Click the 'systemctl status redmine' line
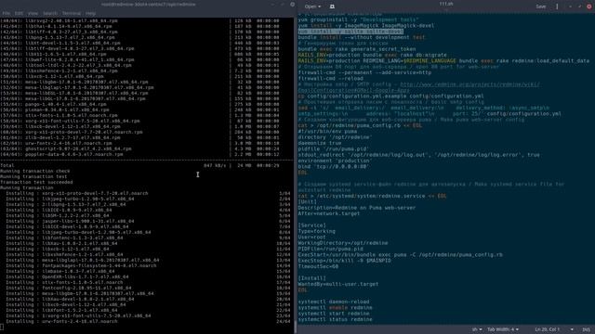Screen dimensions: 595x334 335,319
